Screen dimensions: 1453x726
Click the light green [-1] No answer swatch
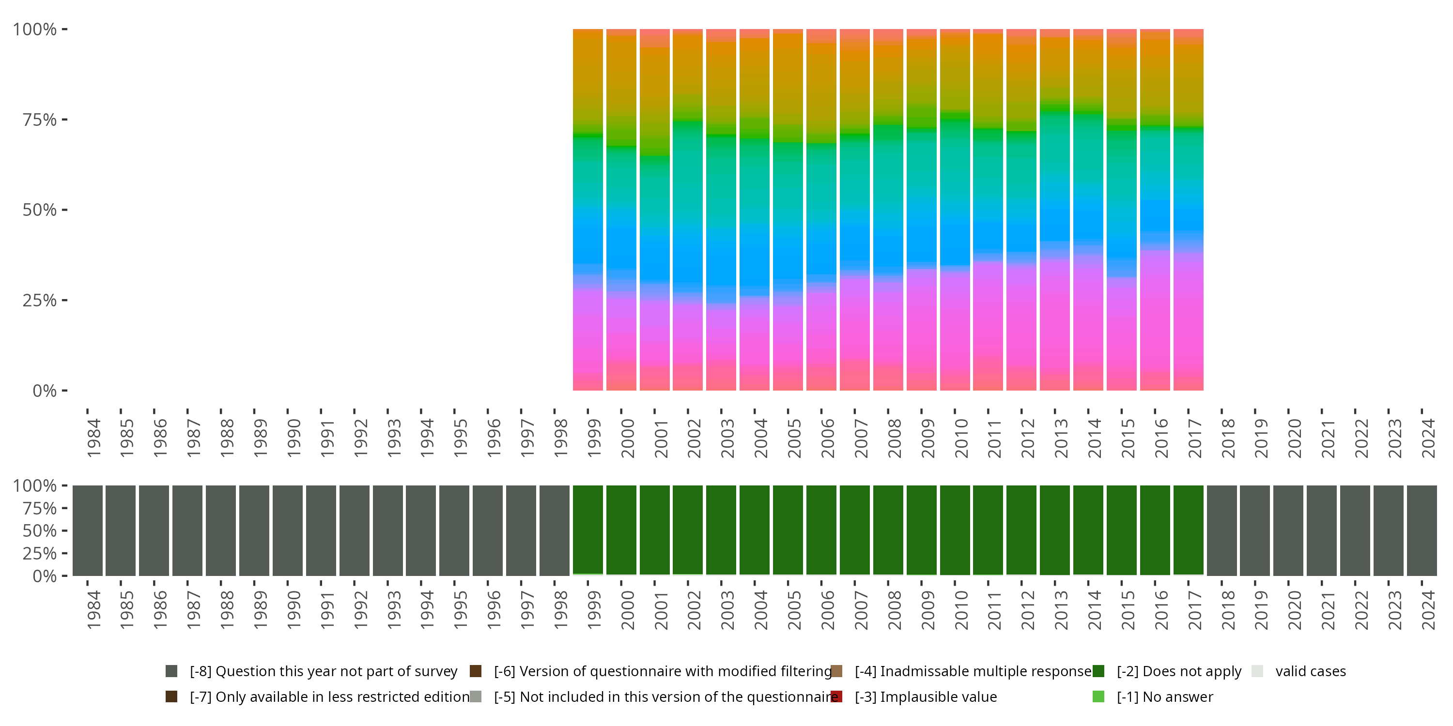[1098, 696]
